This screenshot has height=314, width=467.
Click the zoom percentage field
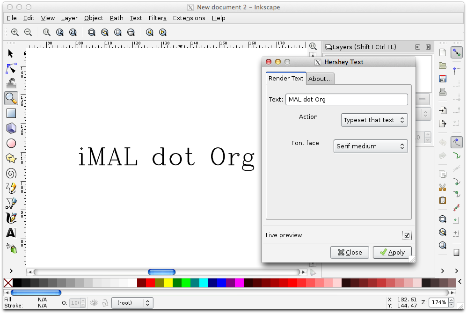click(439, 303)
